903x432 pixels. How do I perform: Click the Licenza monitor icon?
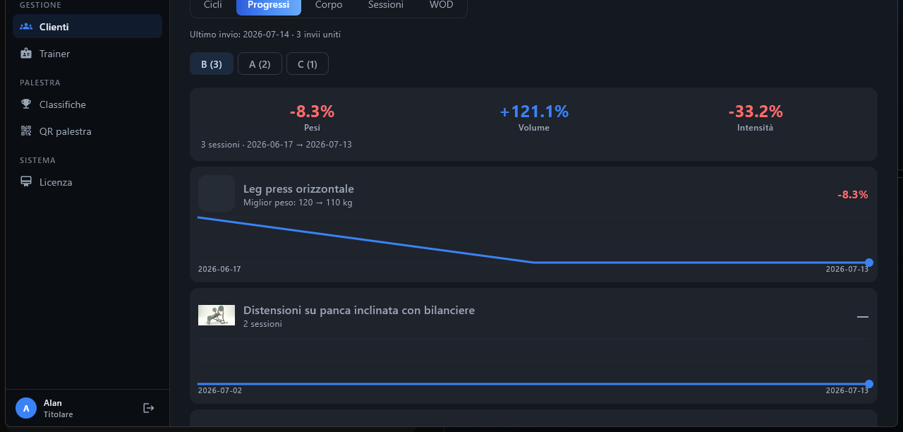[x=26, y=182]
